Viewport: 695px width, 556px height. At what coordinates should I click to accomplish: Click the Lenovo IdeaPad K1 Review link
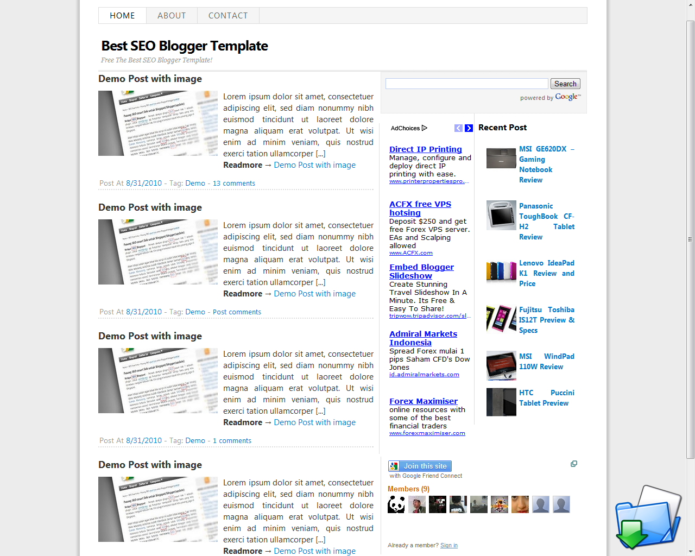[x=547, y=273]
